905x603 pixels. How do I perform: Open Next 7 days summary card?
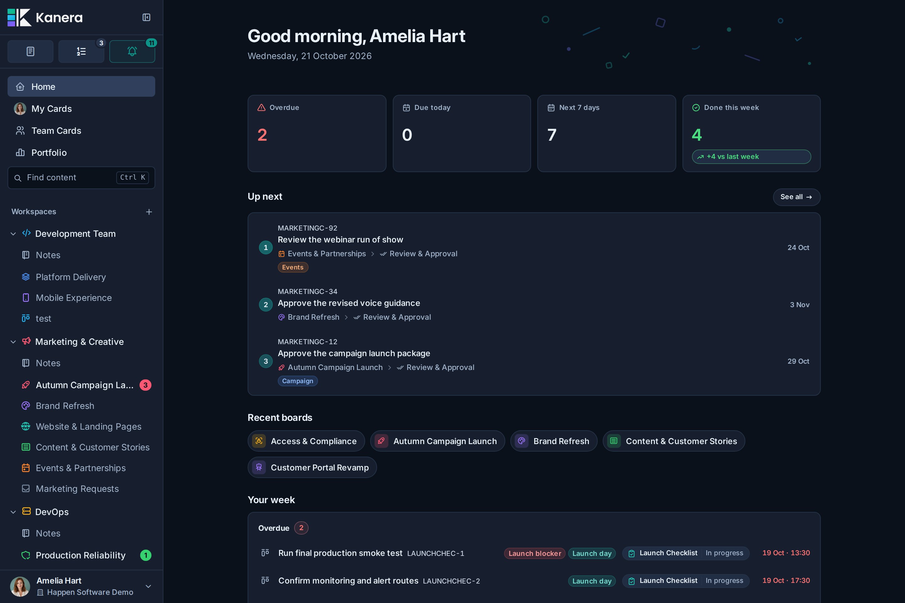[606, 133]
